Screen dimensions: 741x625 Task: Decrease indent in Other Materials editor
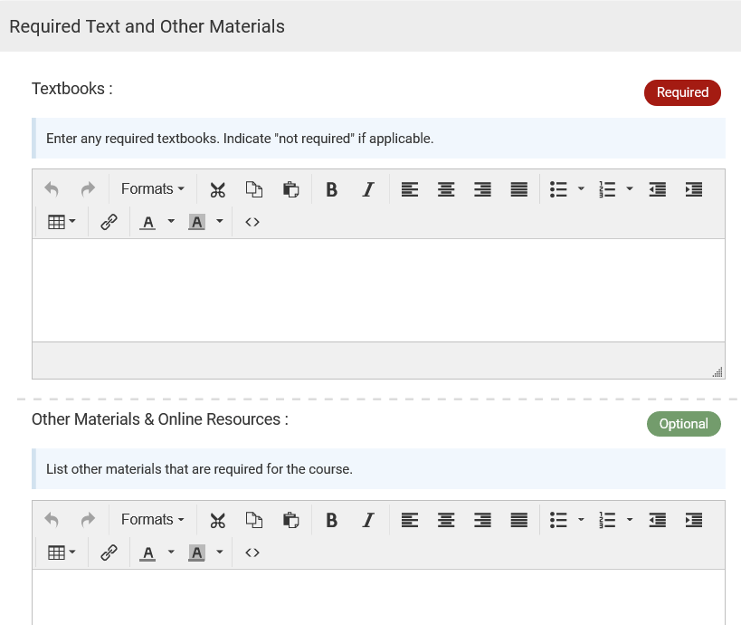[x=658, y=520]
